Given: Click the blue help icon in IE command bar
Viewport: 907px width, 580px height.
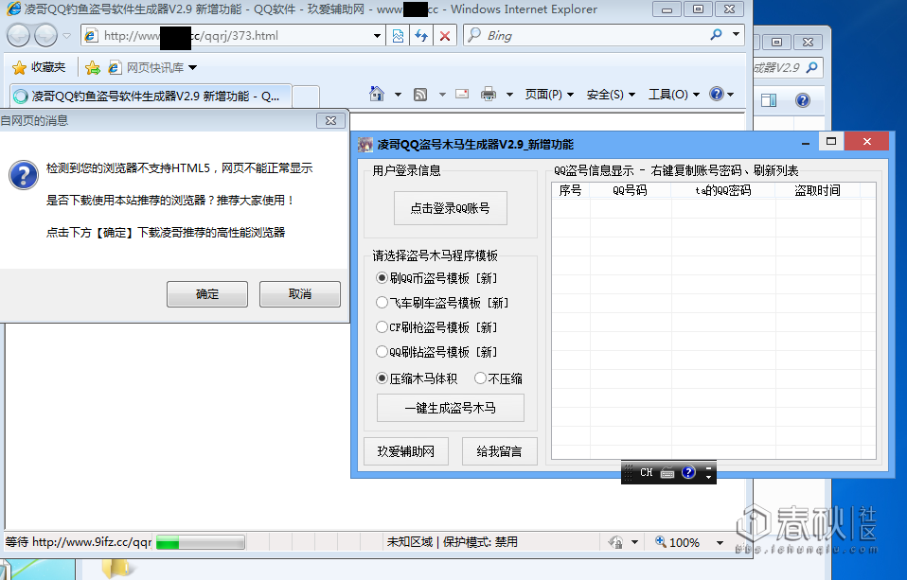Looking at the screenshot, I should (717, 94).
